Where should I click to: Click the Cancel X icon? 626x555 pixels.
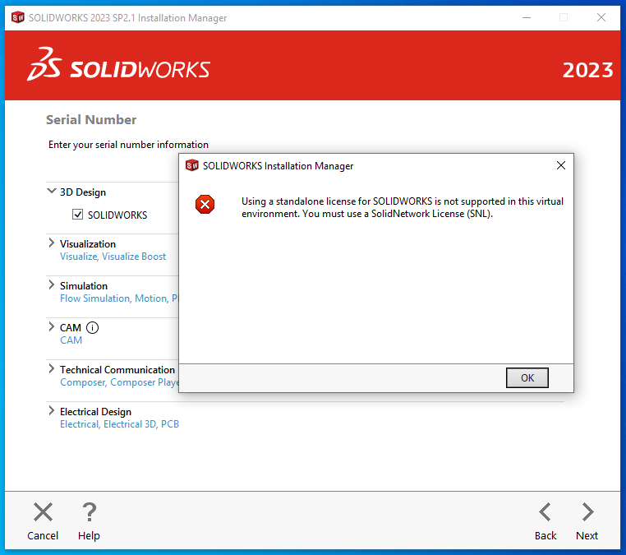43,512
